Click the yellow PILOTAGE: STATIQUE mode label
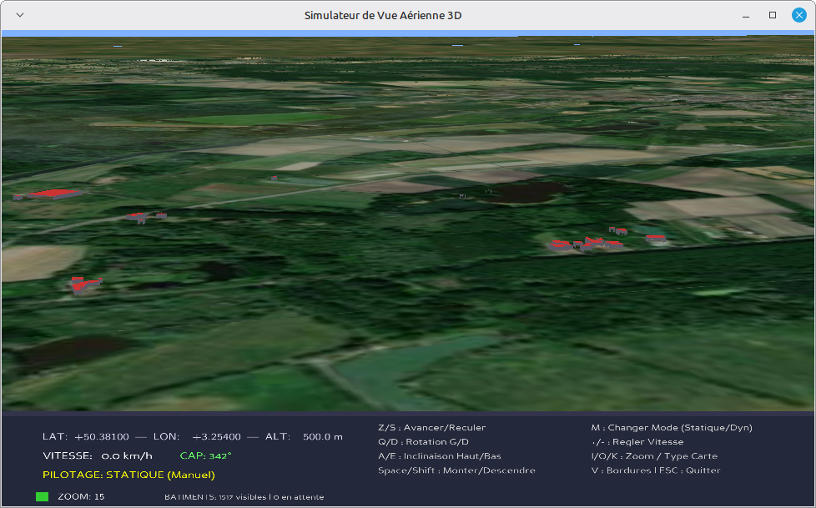Viewport: 816px width, 508px height. 128,475
